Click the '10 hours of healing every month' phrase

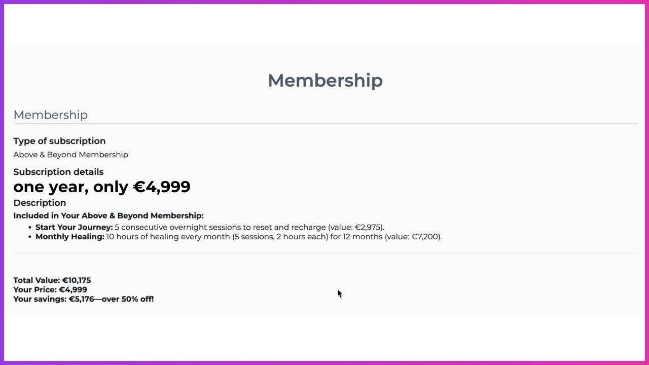coord(168,237)
